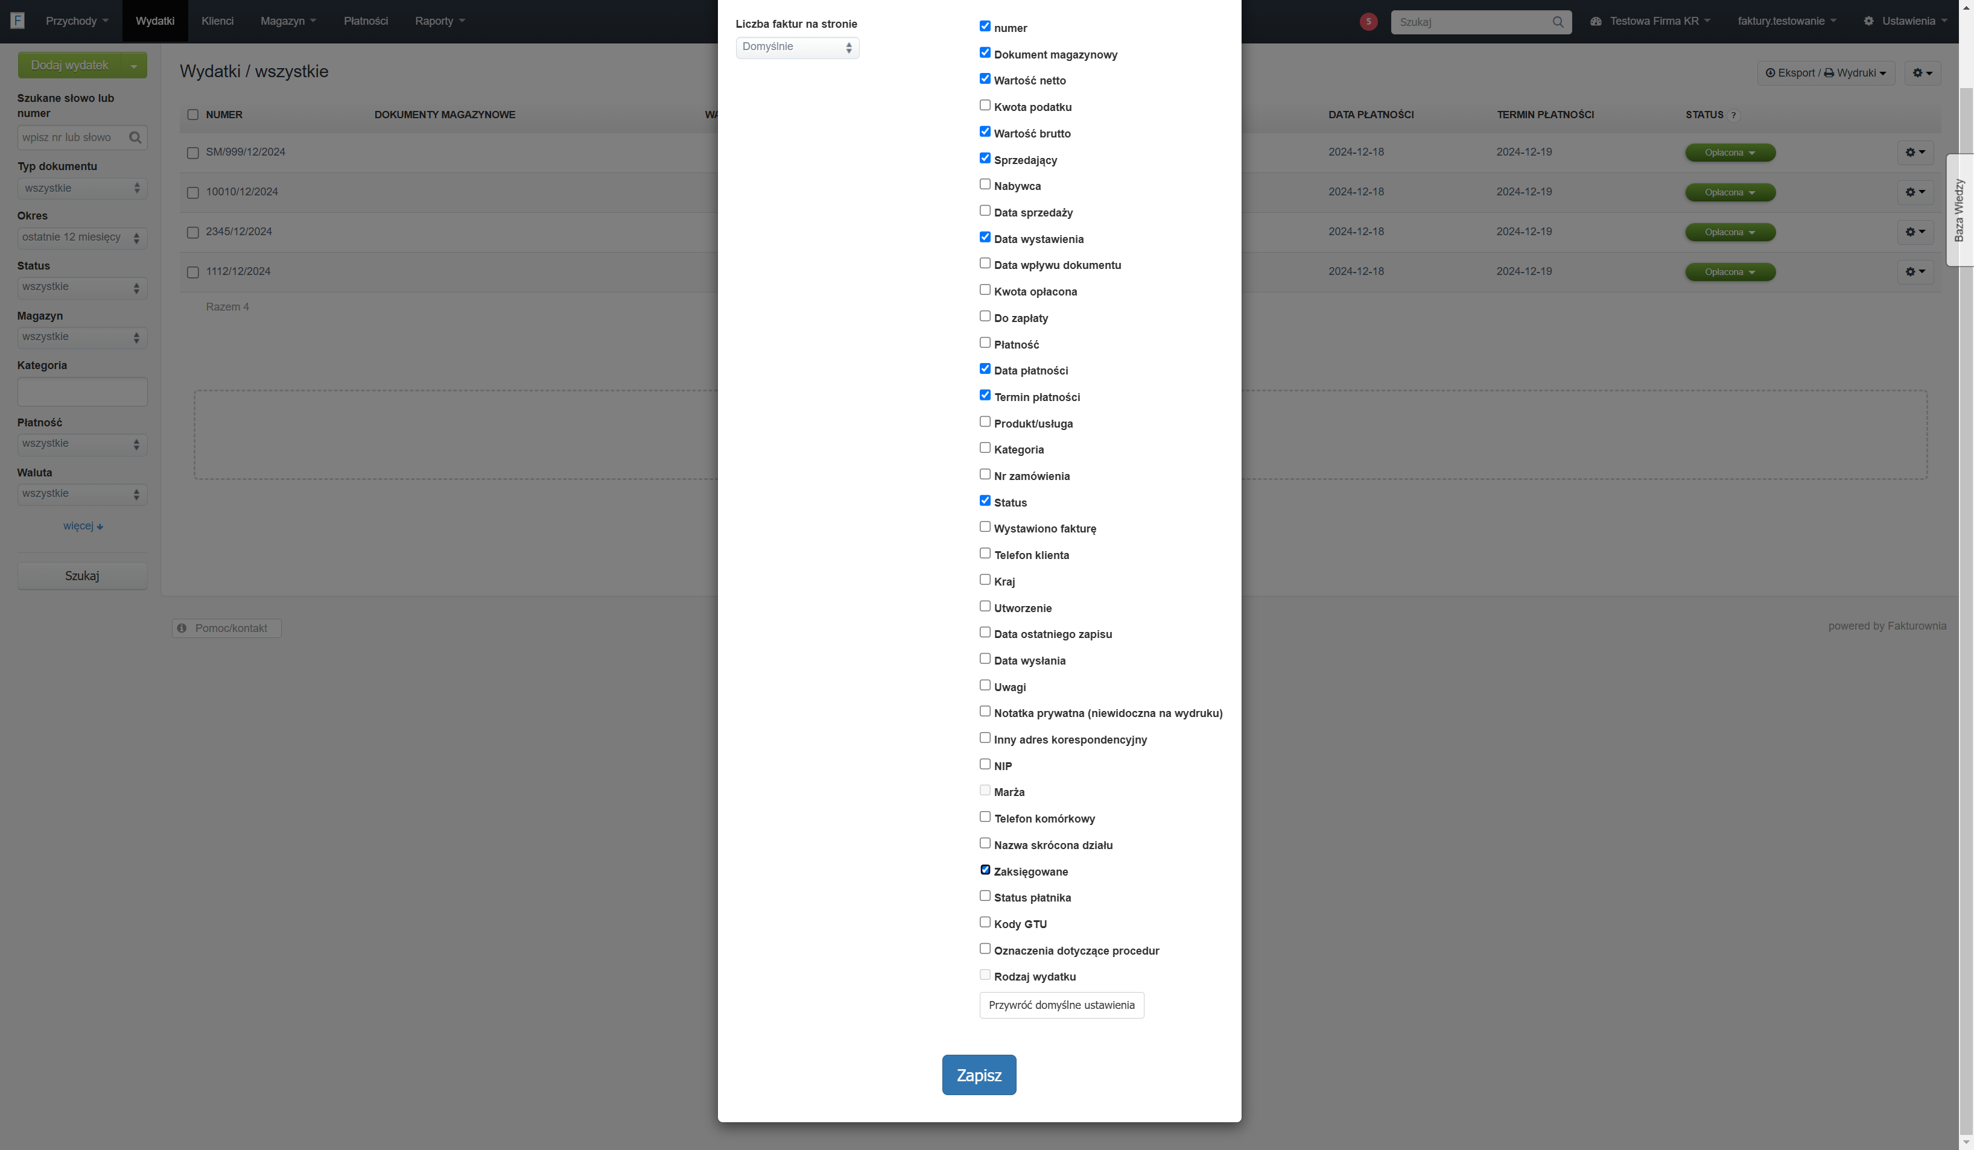
Task: Open the Pomoc/kontakt button
Action: [x=226, y=628]
